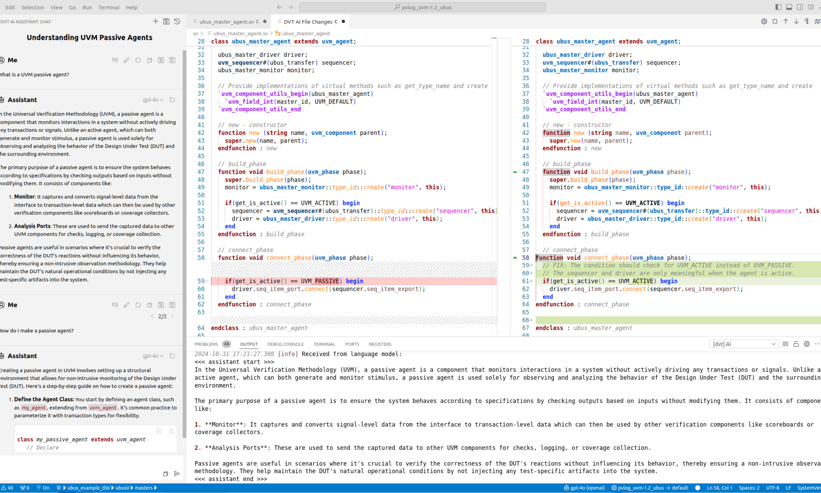Expand the encoding UTF-8 status dropdown
This screenshot has width=821, height=493.
pyautogui.click(x=772, y=488)
